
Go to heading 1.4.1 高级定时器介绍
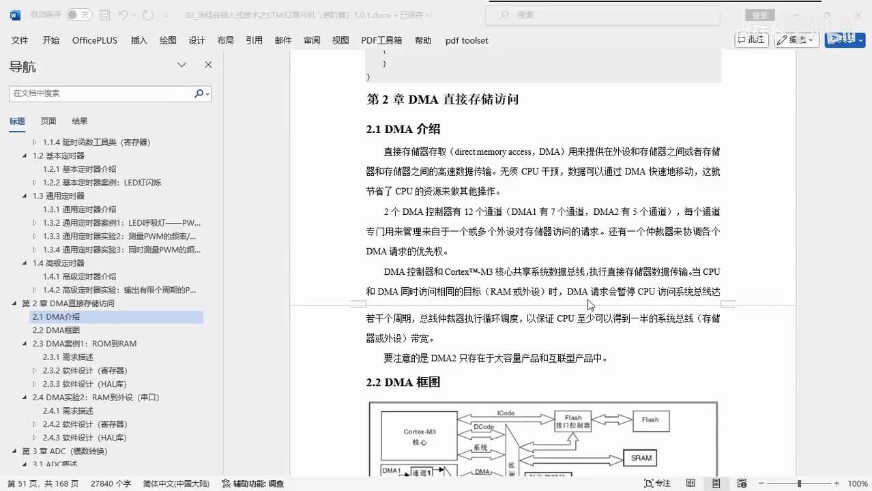79,277
